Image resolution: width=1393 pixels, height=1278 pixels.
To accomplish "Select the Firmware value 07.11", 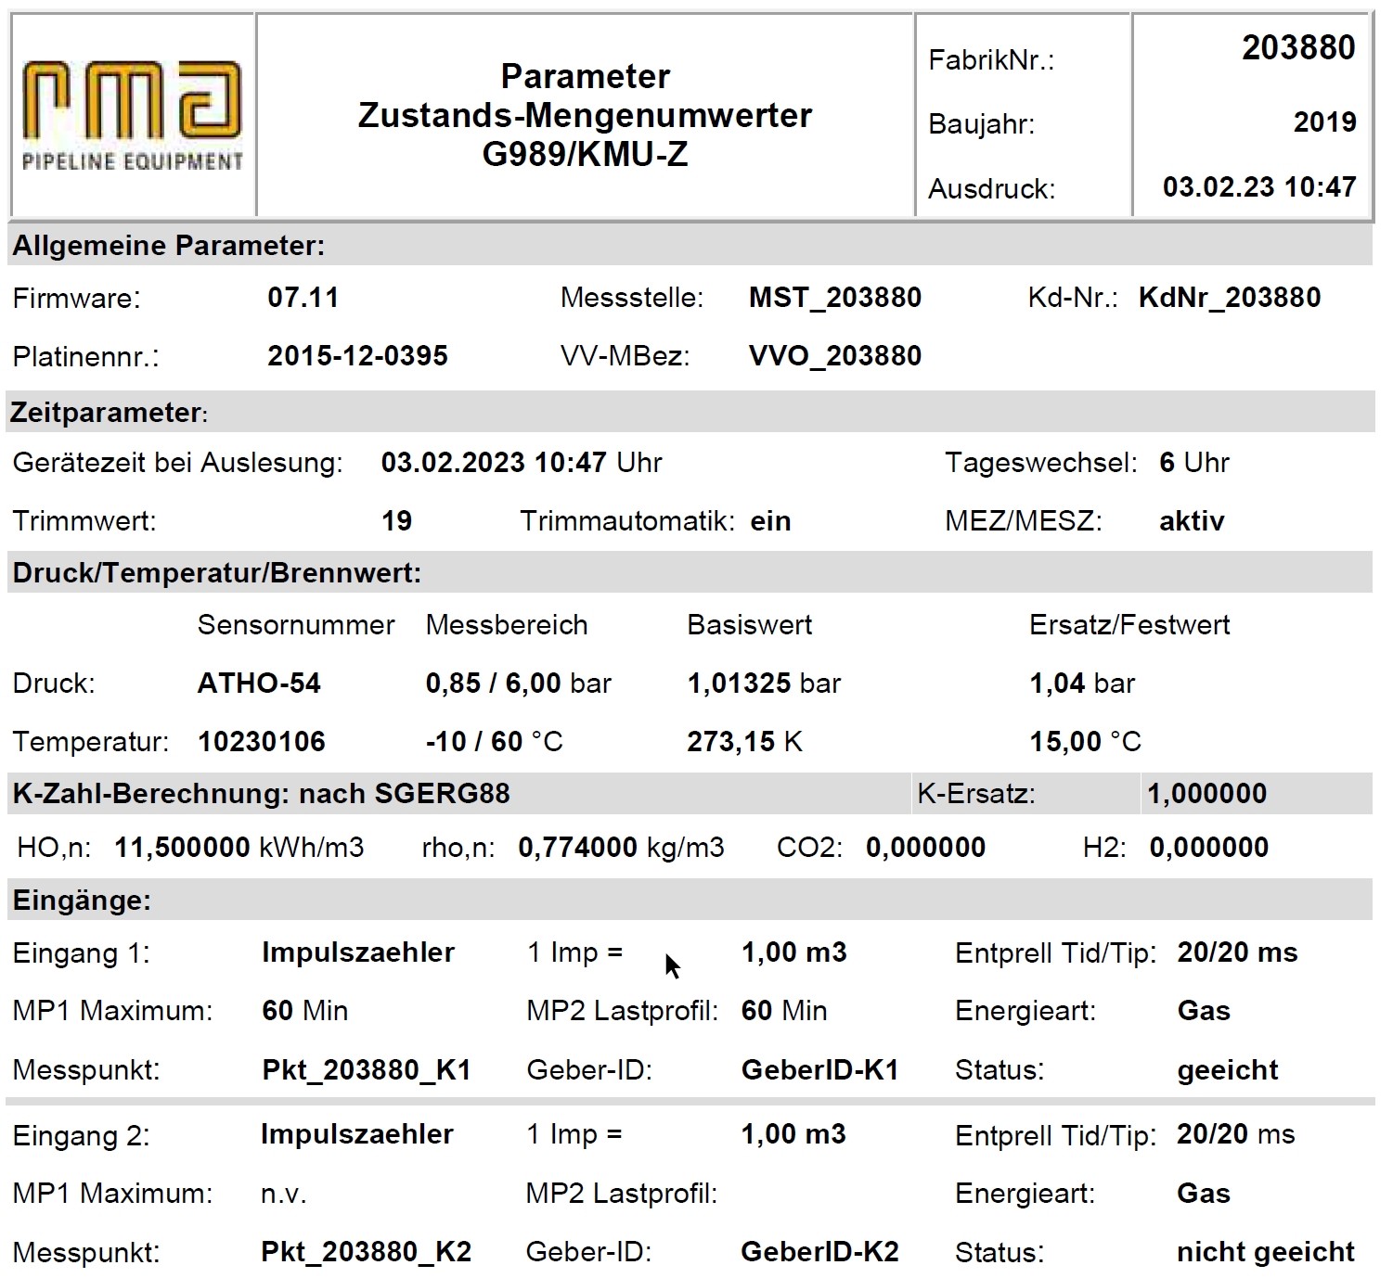I will 303,298.
